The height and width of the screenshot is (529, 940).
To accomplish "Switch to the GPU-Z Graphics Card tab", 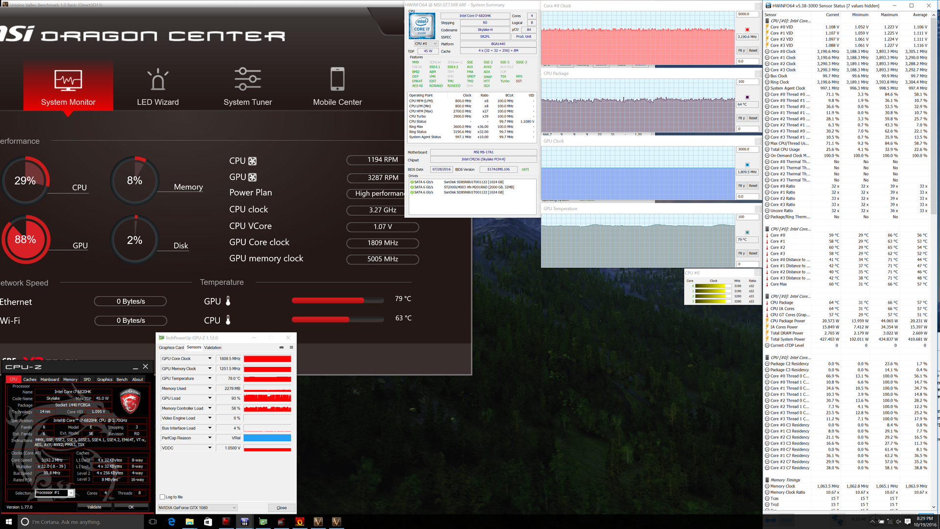I will tap(171, 347).
